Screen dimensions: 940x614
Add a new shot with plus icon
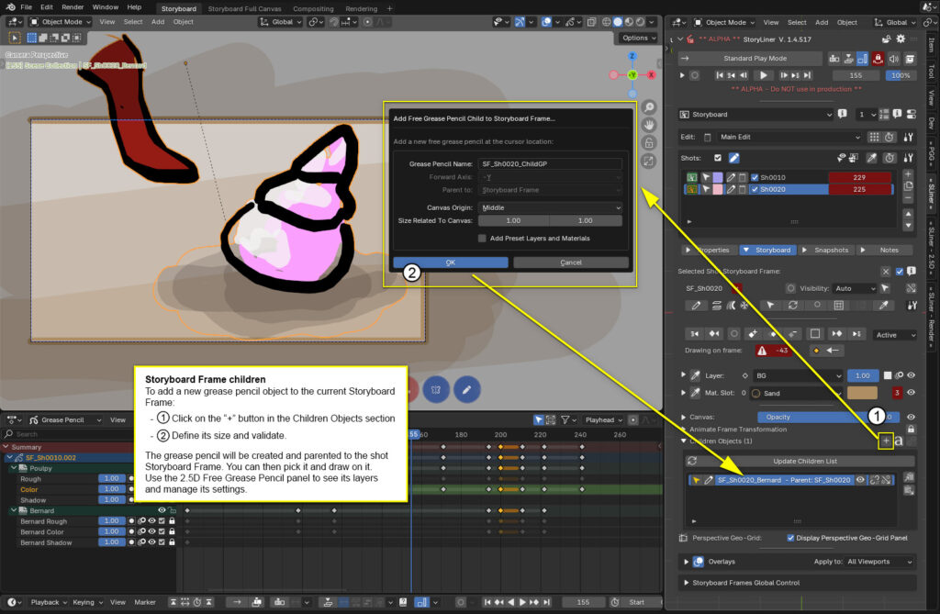coord(908,174)
